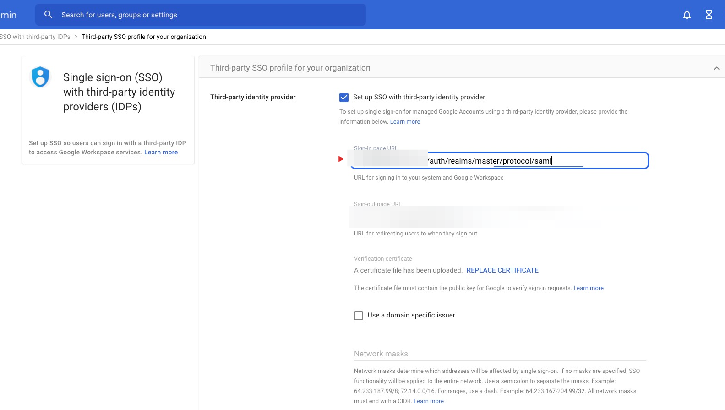This screenshot has height=410, width=725.
Task: Enable Use a domain specific issuer
Action: [359, 316]
